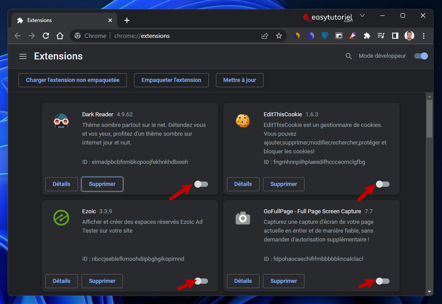This screenshot has width=442, height=304.
Task: Go to the home page icon
Action: pos(60,36)
